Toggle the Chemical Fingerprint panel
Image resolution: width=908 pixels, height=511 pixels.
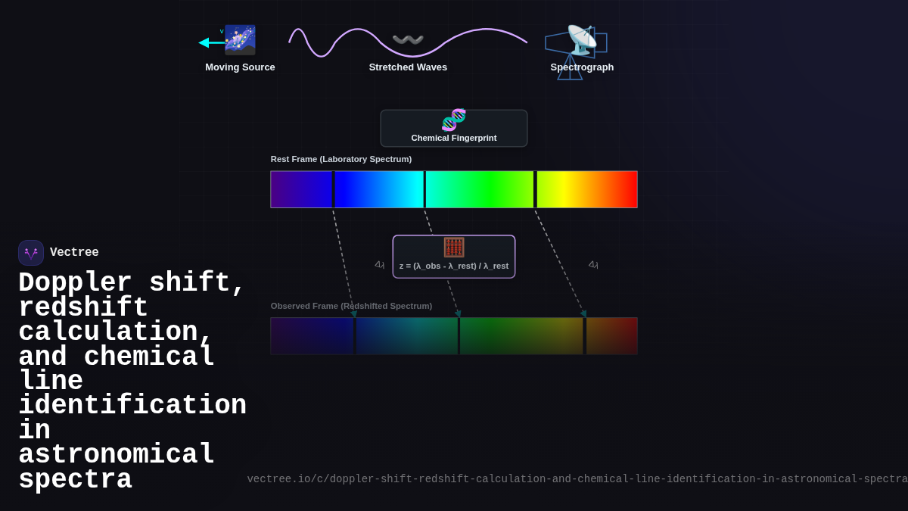454,128
